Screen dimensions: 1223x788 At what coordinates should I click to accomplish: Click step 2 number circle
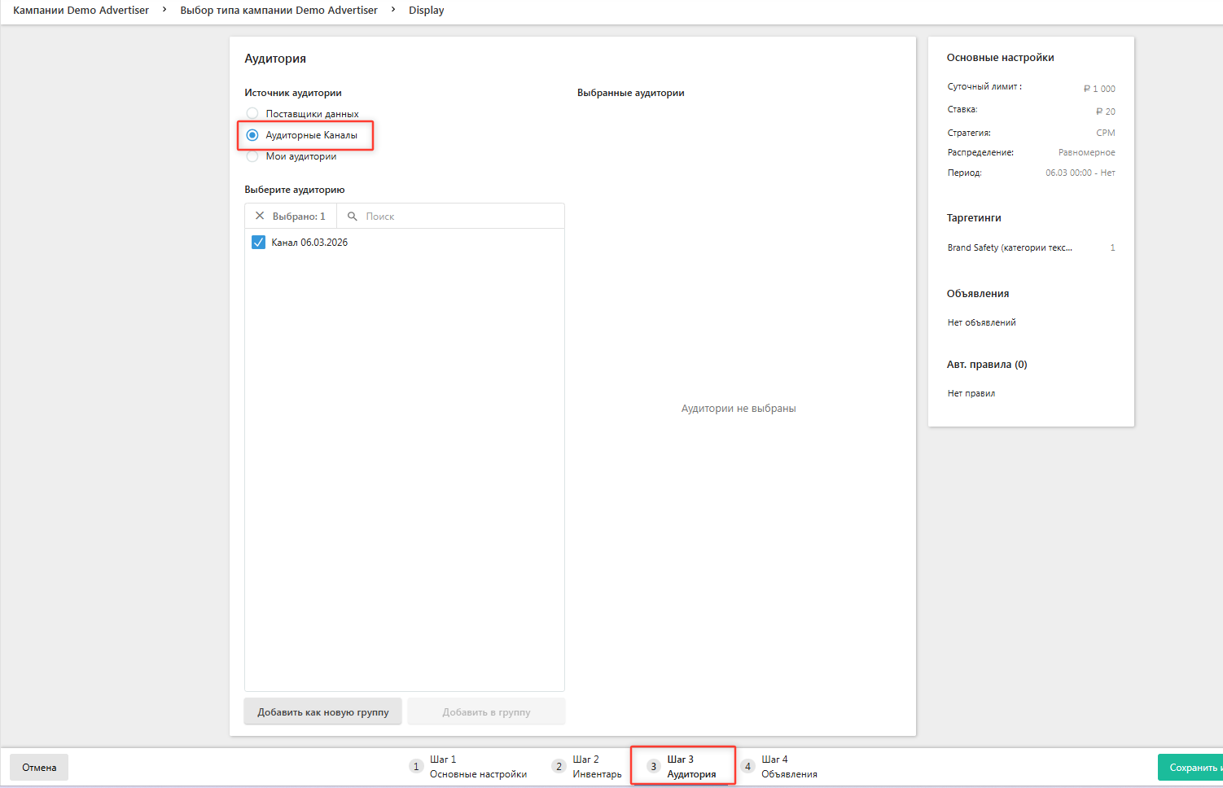tap(559, 767)
